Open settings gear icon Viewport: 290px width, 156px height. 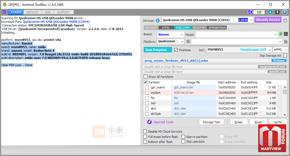[285, 12]
